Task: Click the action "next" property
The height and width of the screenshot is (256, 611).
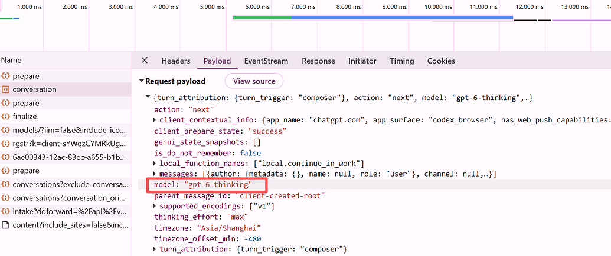Action: (x=184, y=109)
